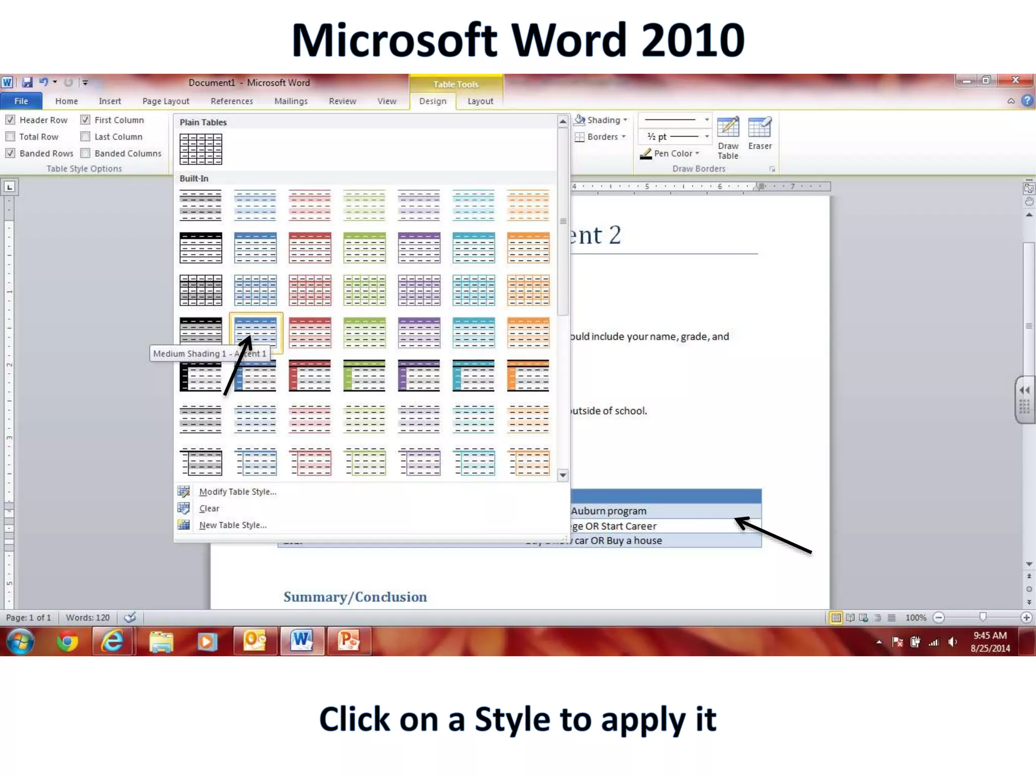
Task: Click the proofing check icon in status bar
Action: [x=130, y=618]
